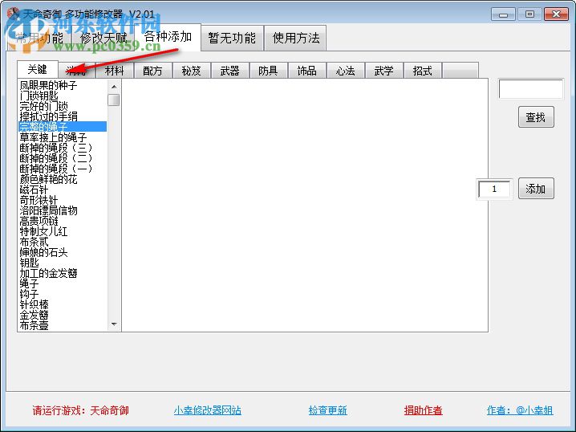
Task: Select highlighted 完整的绳子 list item
Action: [x=63, y=127]
